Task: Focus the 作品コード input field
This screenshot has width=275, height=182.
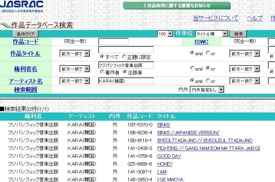Action: [x=113, y=42]
